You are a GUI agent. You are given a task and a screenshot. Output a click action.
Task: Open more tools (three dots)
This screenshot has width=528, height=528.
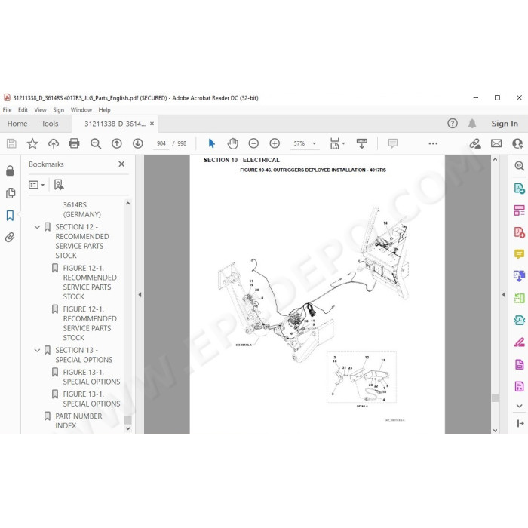433,143
